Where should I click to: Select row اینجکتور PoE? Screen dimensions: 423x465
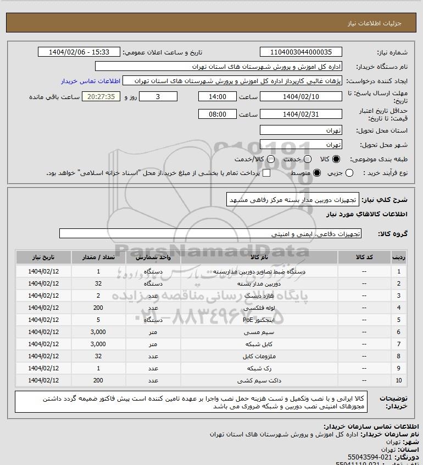[211, 320]
